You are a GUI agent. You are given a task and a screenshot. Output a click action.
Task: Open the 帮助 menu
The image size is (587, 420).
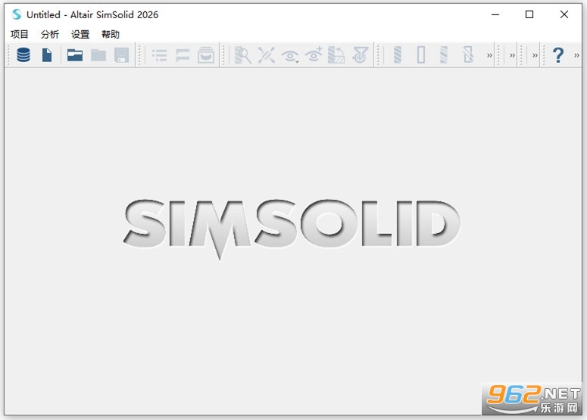(x=111, y=34)
